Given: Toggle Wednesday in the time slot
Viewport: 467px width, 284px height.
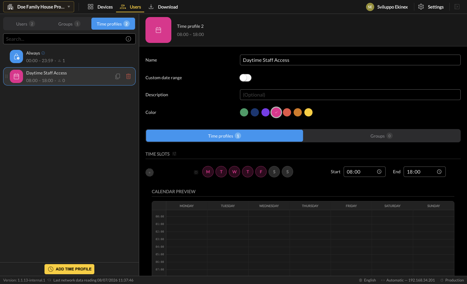Looking at the screenshot, I should [234, 172].
